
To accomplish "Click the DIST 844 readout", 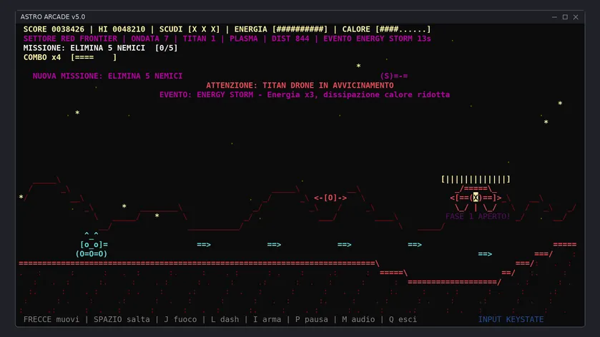I will pos(290,39).
